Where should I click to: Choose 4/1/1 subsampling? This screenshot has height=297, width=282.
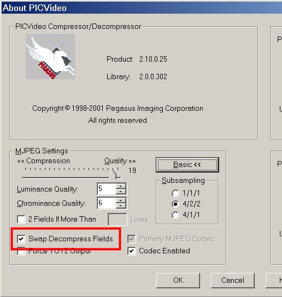(175, 215)
